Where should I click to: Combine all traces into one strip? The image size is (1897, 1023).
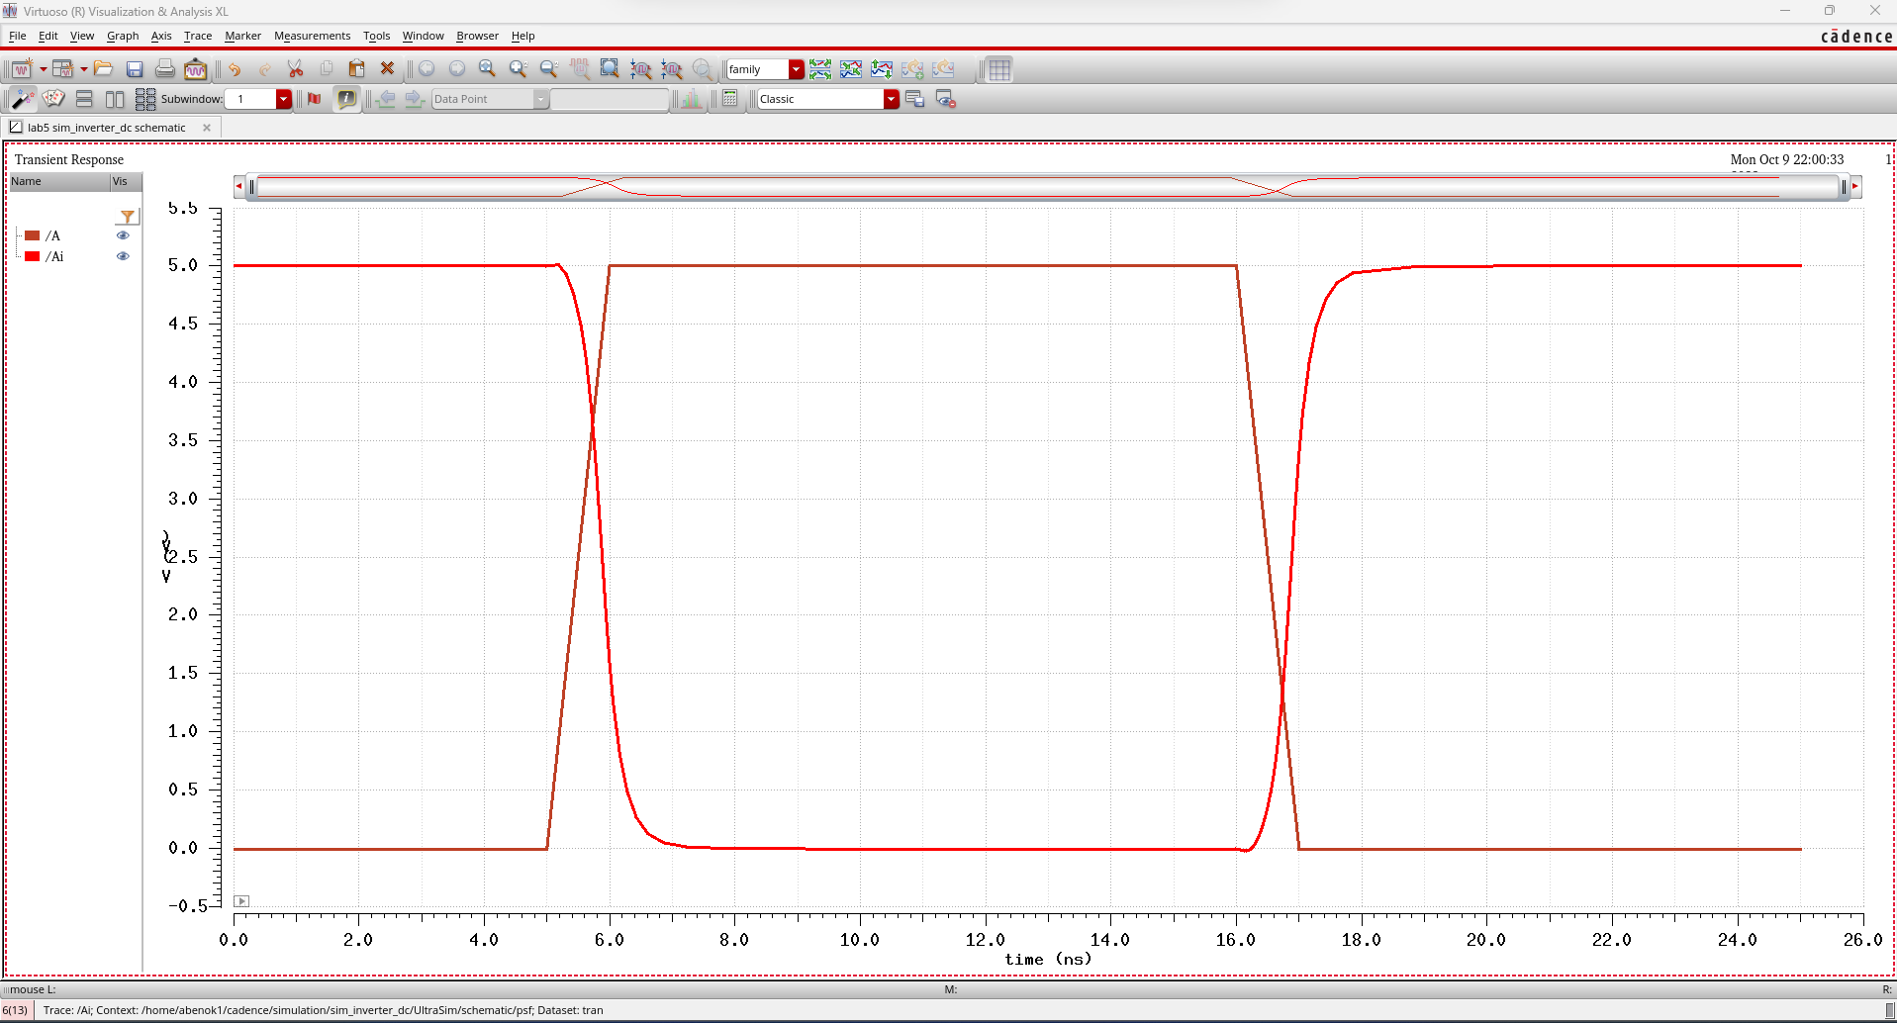tap(851, 69)
